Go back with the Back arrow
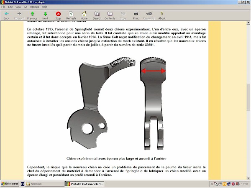251x188 pixels. 6,15
